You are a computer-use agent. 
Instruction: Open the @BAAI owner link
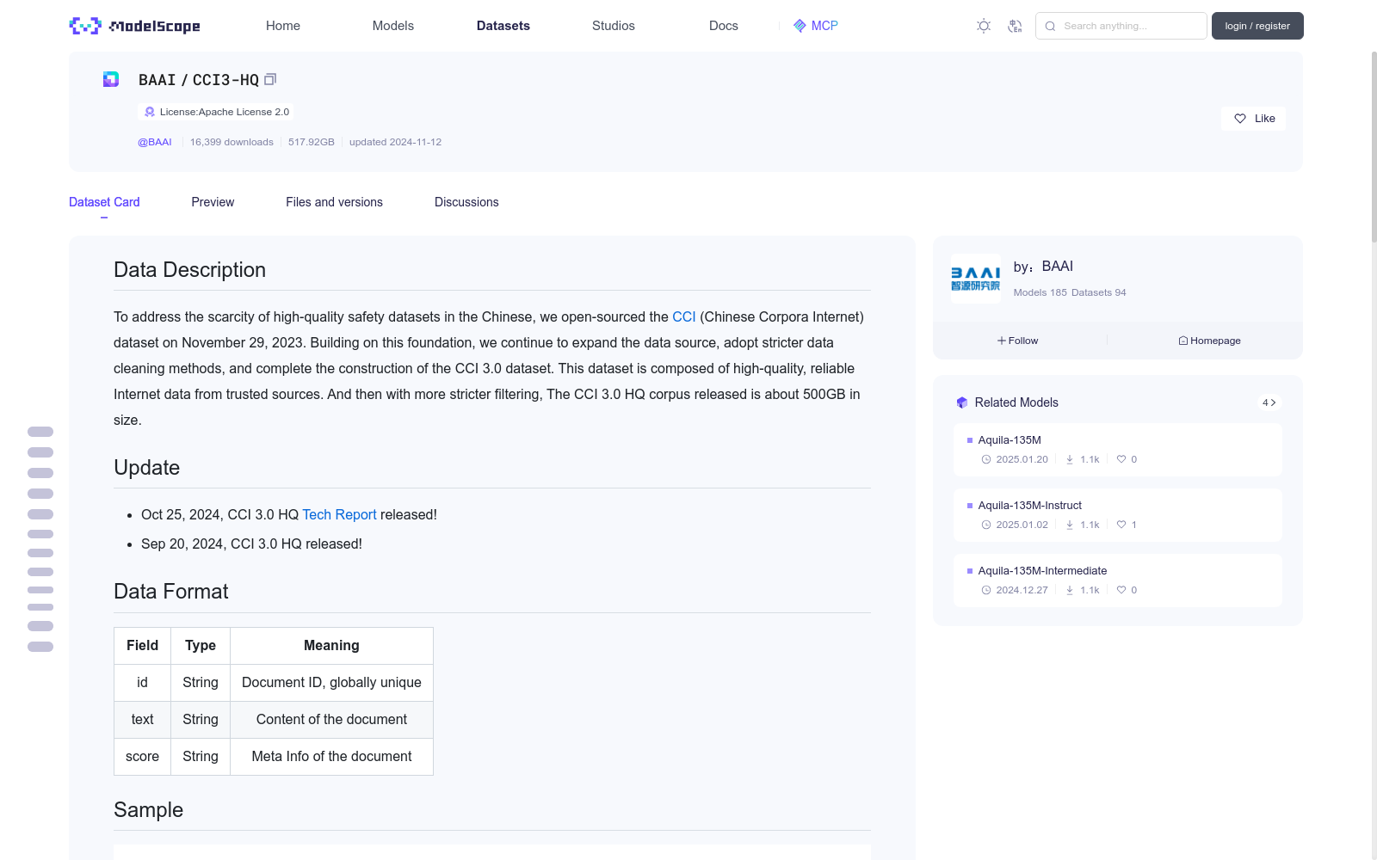(x=155, y=142)
